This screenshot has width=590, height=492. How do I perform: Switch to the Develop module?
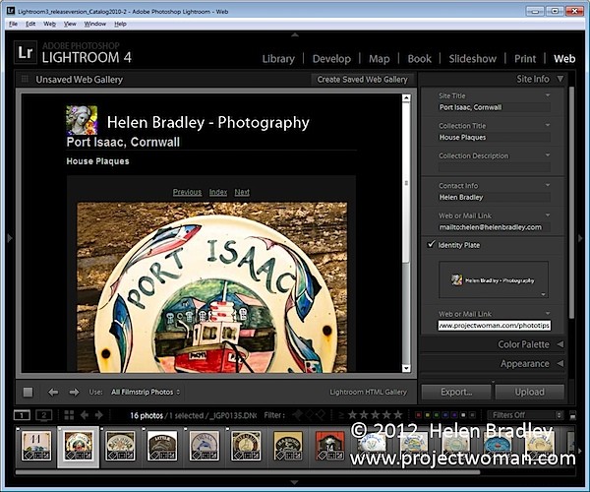coord(331,59)
